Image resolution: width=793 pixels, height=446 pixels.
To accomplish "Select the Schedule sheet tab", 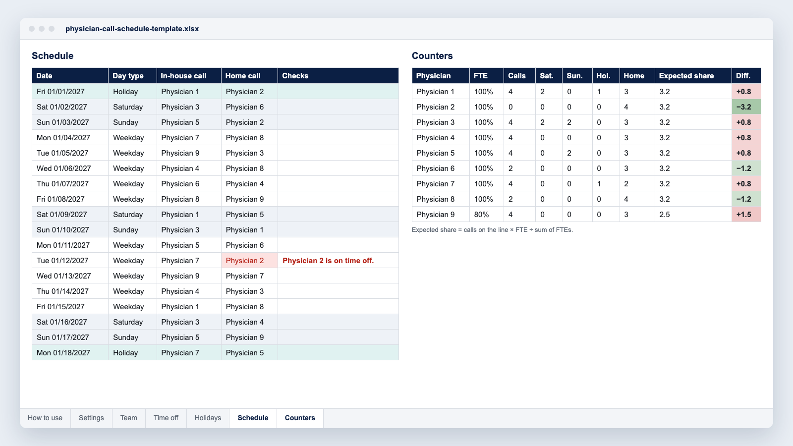I will 253,418.
